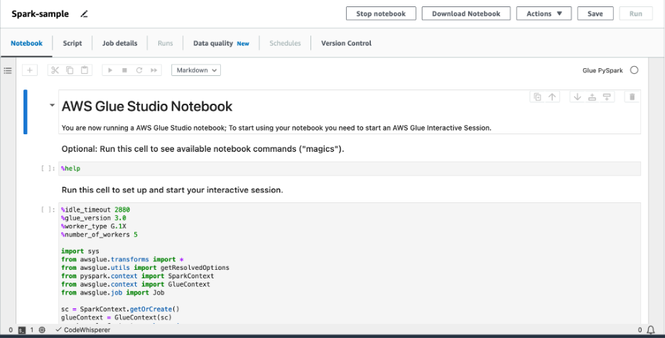Insert a new cell with the plus icon
Screen dimensions: 665x338
[30, 70]
